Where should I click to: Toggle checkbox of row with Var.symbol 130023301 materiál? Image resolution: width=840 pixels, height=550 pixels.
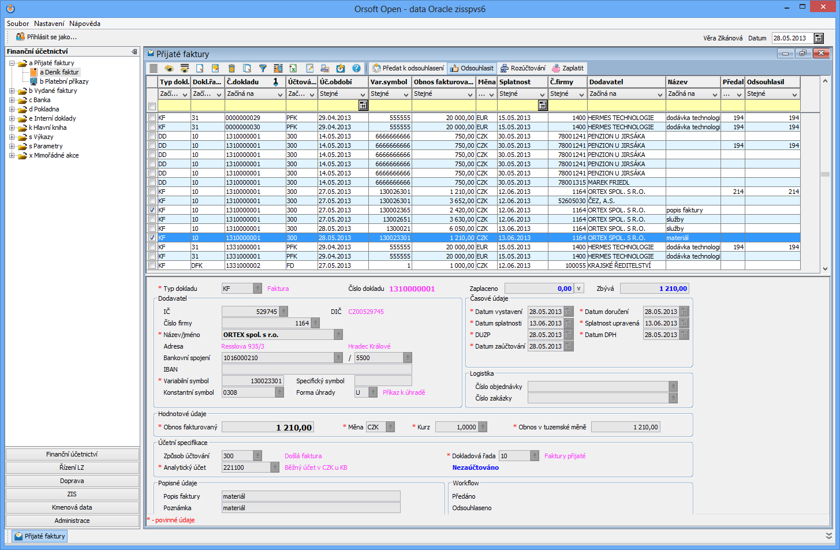point(152,238)
